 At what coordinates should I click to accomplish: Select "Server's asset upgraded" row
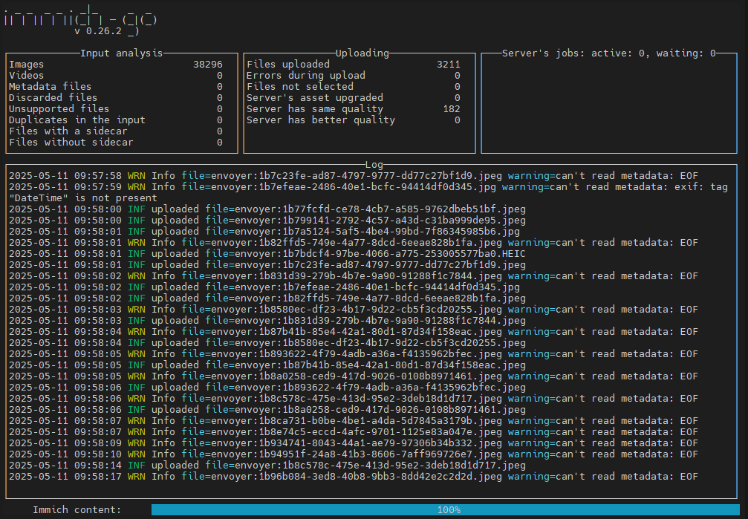click(354, 97)
